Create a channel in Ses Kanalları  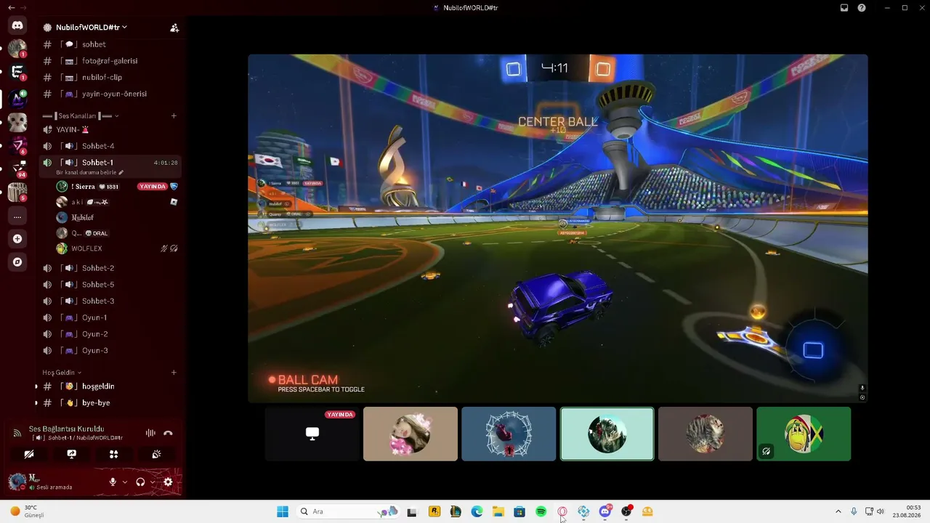pyautogui.click(x=174, y=116)
